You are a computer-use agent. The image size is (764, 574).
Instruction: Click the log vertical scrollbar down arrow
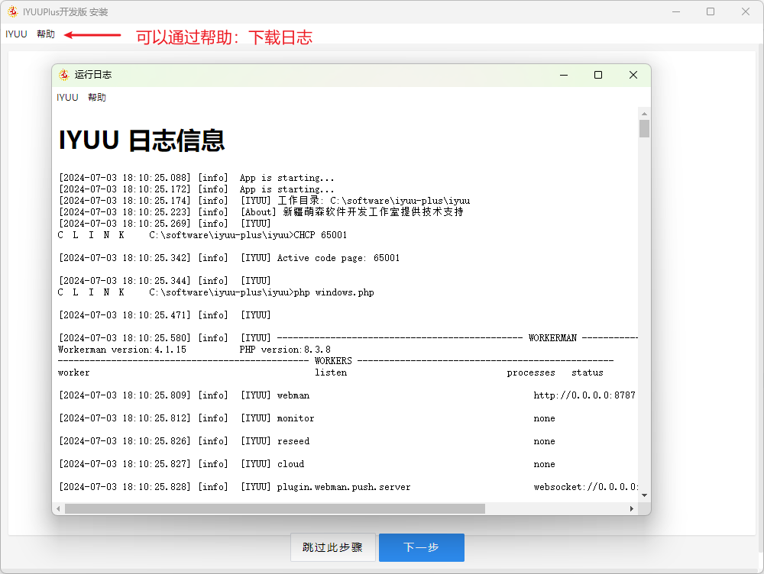tap(644, 495)
